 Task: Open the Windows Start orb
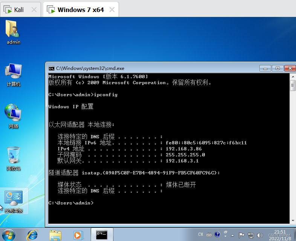pyautogui.click(x=8, y=235)
